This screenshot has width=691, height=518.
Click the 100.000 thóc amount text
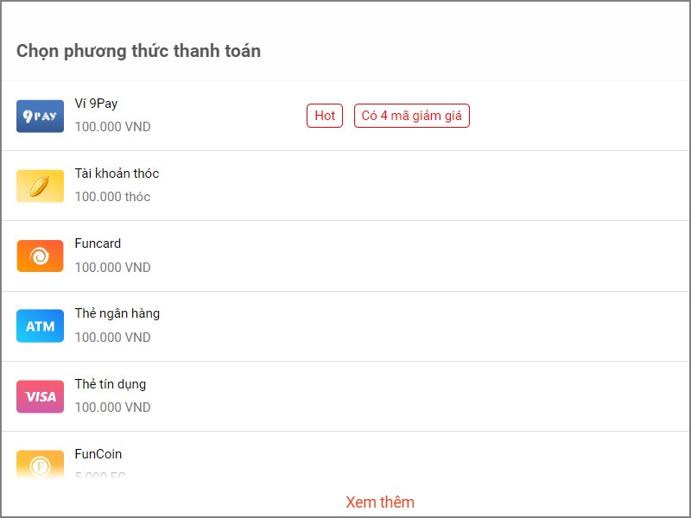coord(112,197)
